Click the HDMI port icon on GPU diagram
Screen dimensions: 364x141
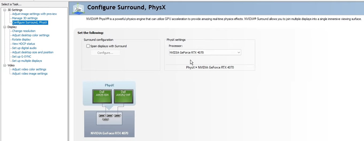click(106, 120)
